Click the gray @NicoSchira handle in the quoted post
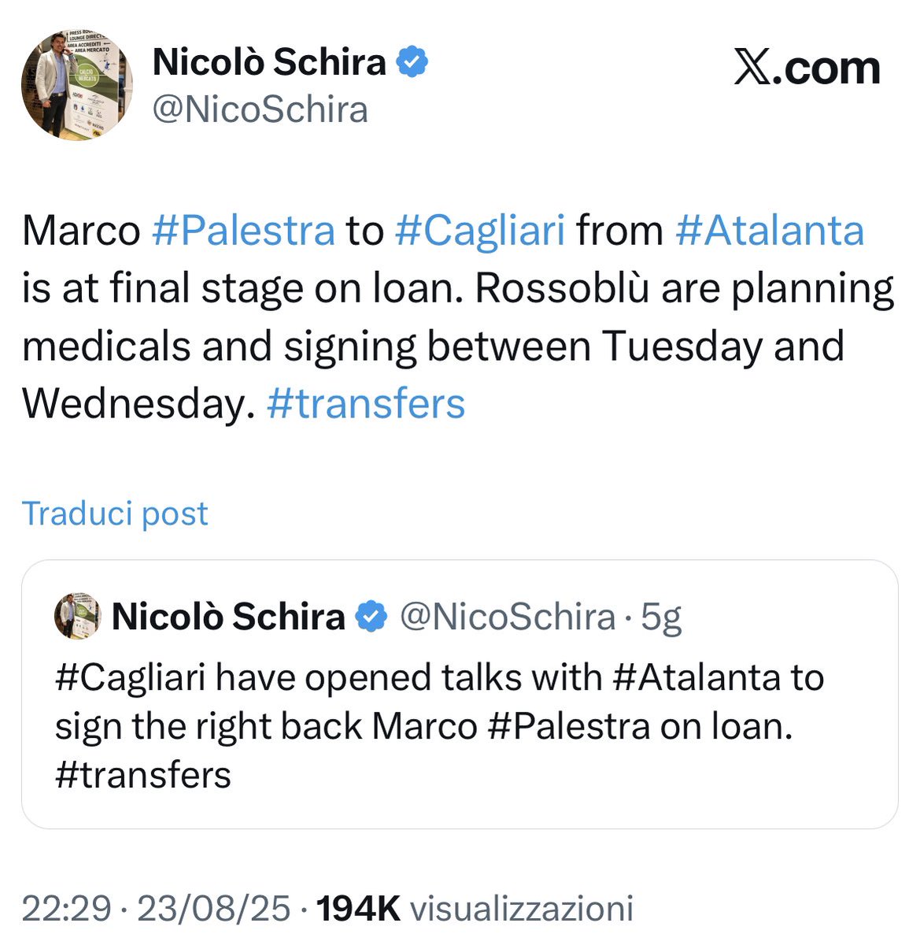The height and width of the screenshot is (945, 920). tap(508, 617)
